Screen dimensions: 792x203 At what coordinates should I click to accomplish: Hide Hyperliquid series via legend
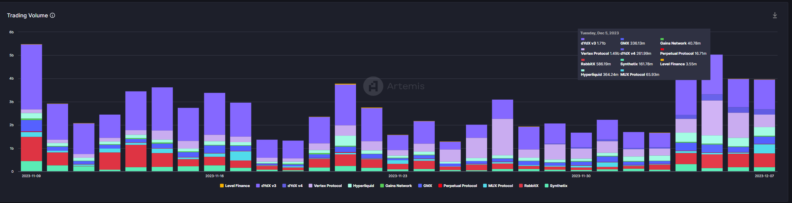pos(361,186)
